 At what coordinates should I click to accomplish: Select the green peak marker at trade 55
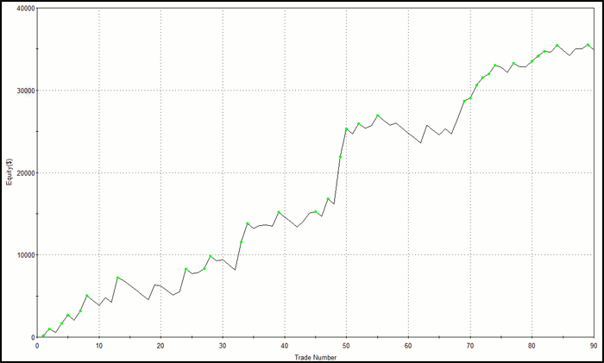coord(378,116)
